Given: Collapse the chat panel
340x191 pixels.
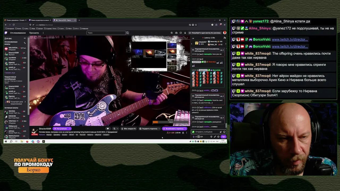Looking at the screenshot, I should (x=193, y=38).
